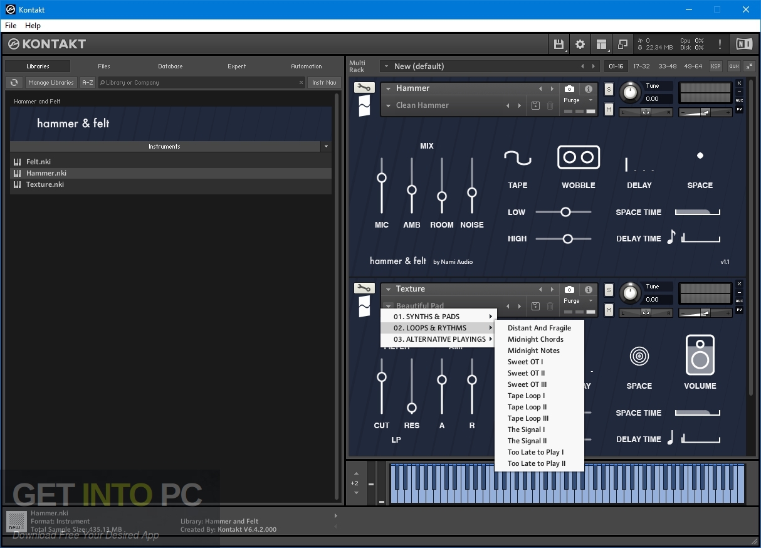Screen dimensions: 761x548
Task: Click Hammer SPACE dot icon
Action: (x=700, y=155)
